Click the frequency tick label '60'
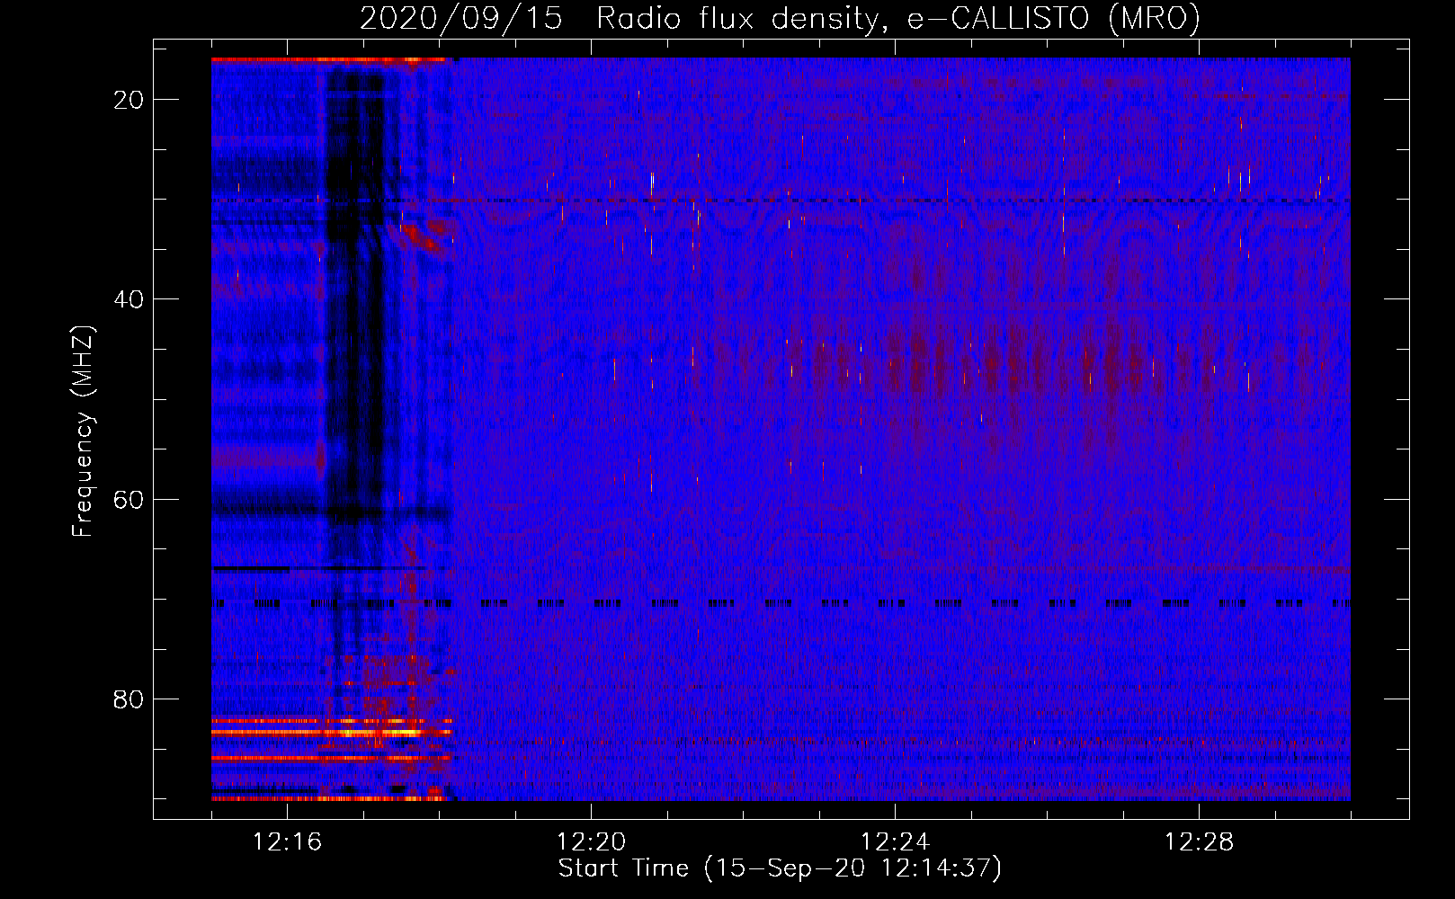The image size is (1455, 899). click(x=129, y=499)
